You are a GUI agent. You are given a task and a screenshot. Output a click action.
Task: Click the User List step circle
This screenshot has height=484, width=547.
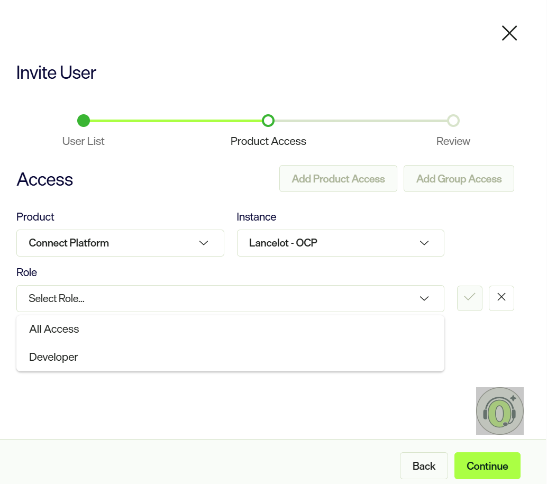coord(84,121)
